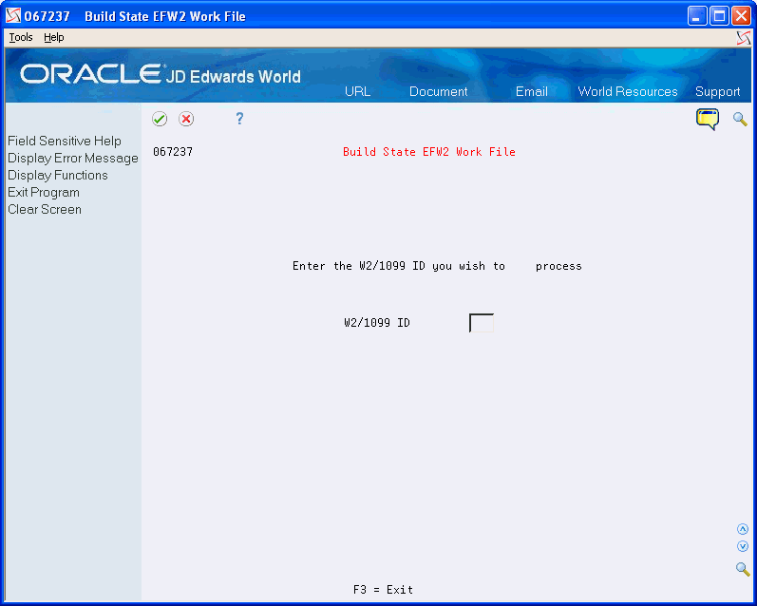Viewport: 757px width, 606px height.
Task: Choose Exit Program in sidebar
Action: click(44, 193)
